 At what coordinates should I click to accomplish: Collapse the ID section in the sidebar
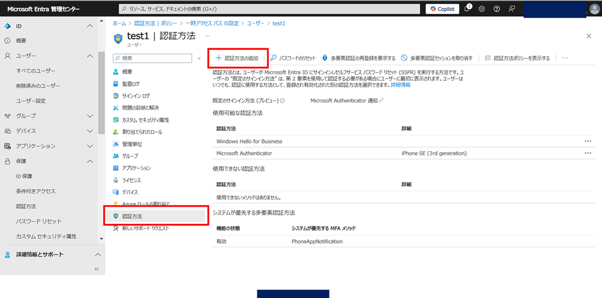(x=90, y=26)
